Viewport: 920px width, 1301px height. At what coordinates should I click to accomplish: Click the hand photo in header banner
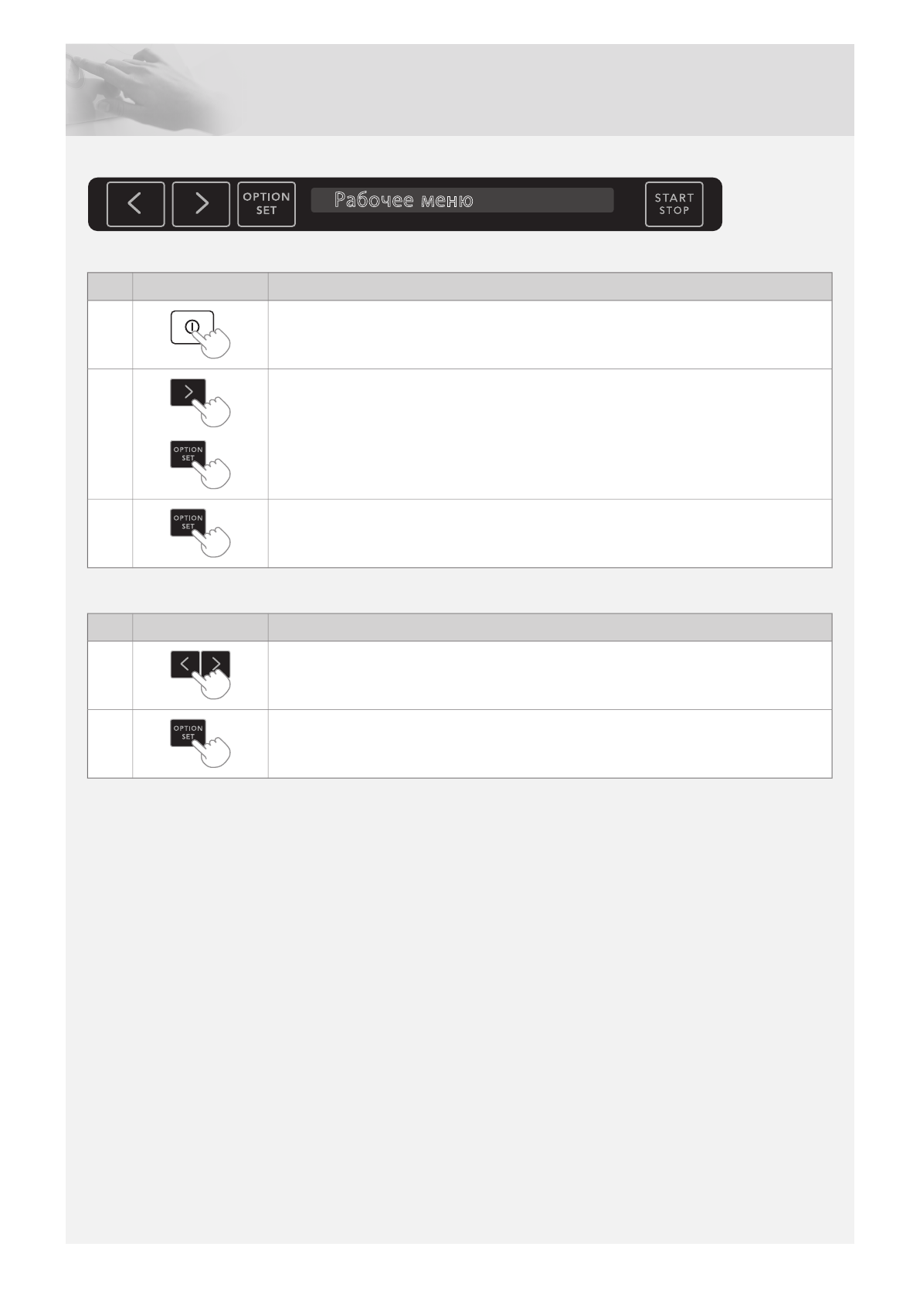(147, 90)
